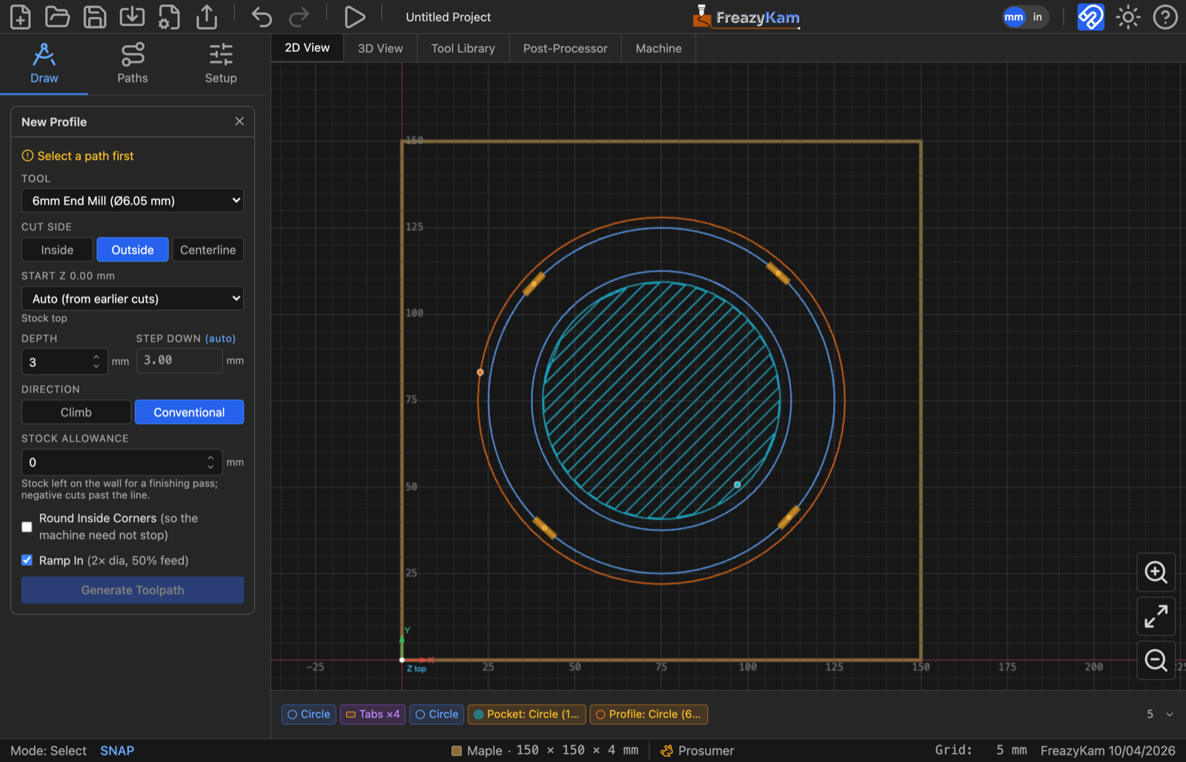This screenshot has height=762, width=1186.
Task: Disable Ramp In checkbox
Action: click(x=27, y=560)
